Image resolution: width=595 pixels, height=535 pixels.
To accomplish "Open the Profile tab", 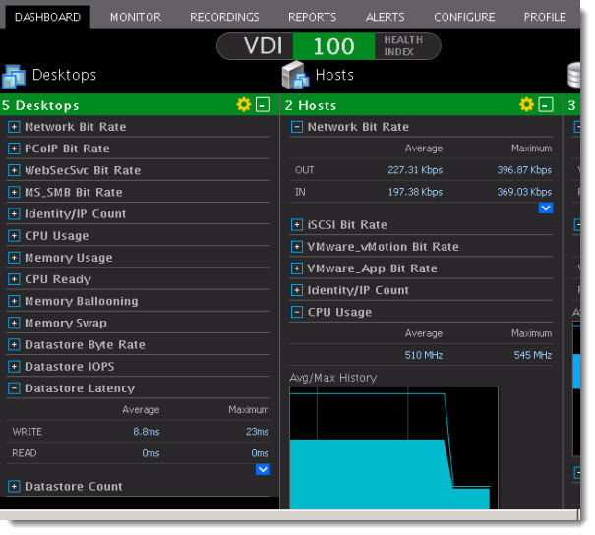I will [545, 17].
